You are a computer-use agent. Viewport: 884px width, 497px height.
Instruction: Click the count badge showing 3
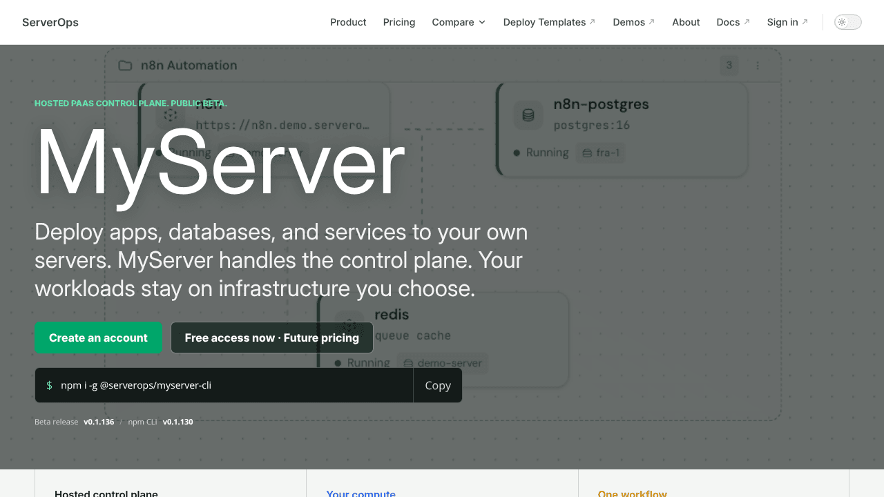[729, 66]
